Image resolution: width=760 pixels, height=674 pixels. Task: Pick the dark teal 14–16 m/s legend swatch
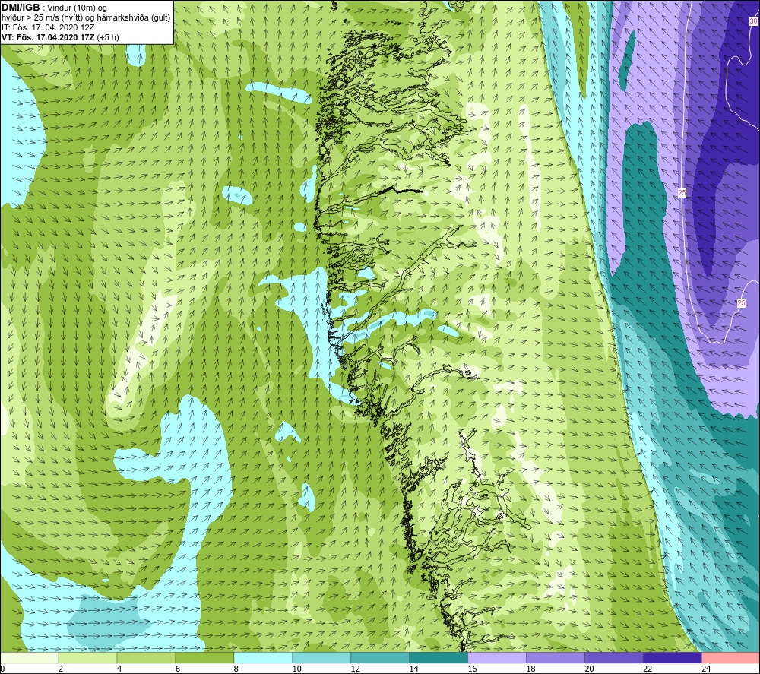click(439, 657)
